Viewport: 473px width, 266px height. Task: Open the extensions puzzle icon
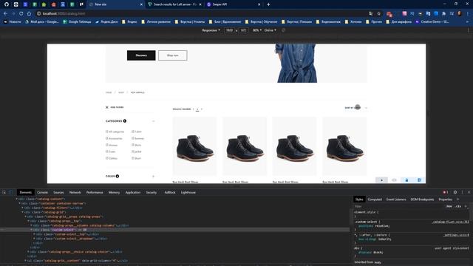coord(443,13)
